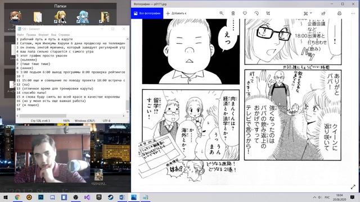Open Steam from the taskbar
Image resolution: width=360 pixels, height=202 pixels.
point(110,197)
